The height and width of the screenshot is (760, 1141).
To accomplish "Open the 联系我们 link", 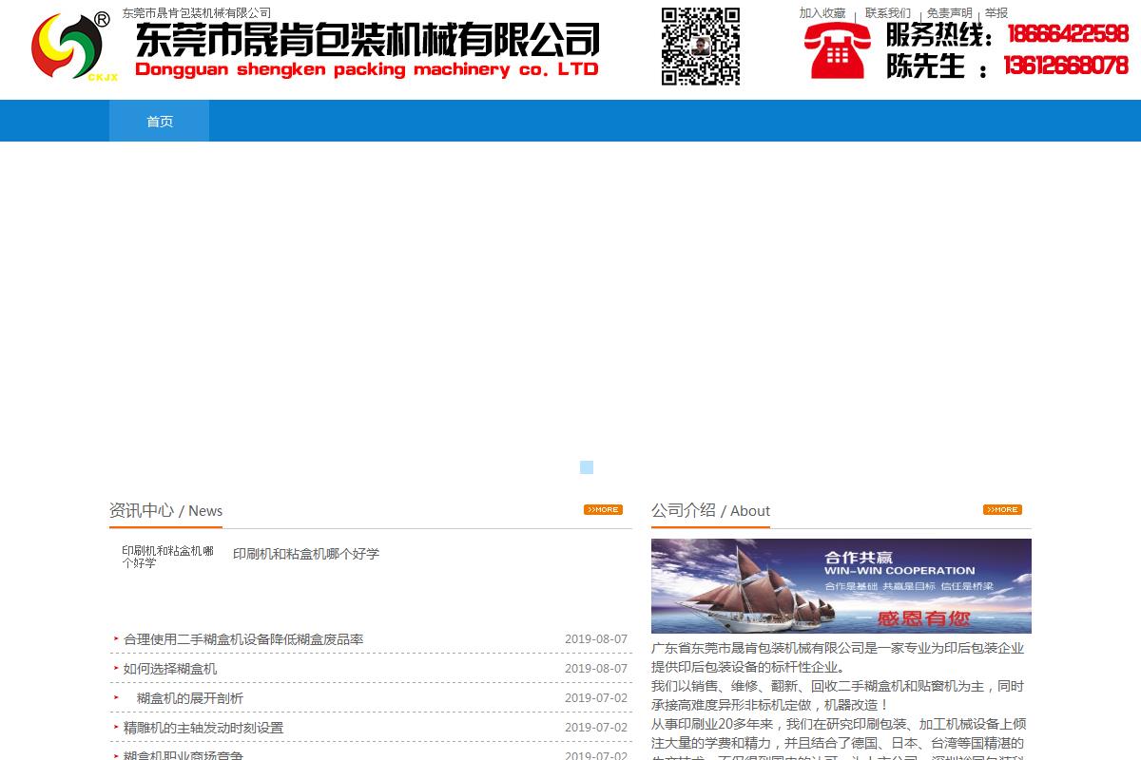I will point(888,13).
